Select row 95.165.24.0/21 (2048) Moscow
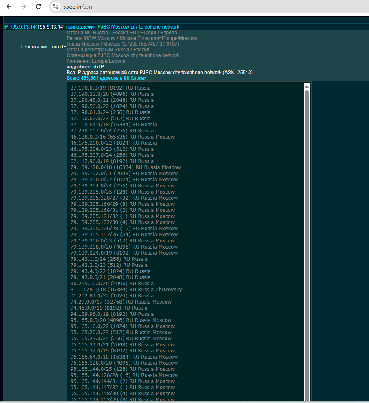369x403 pixels. click(x=123, y=345)
